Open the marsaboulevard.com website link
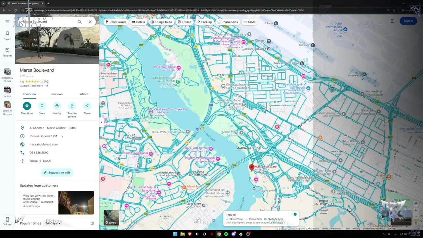The image size is (423, 238). pos(44,144)
